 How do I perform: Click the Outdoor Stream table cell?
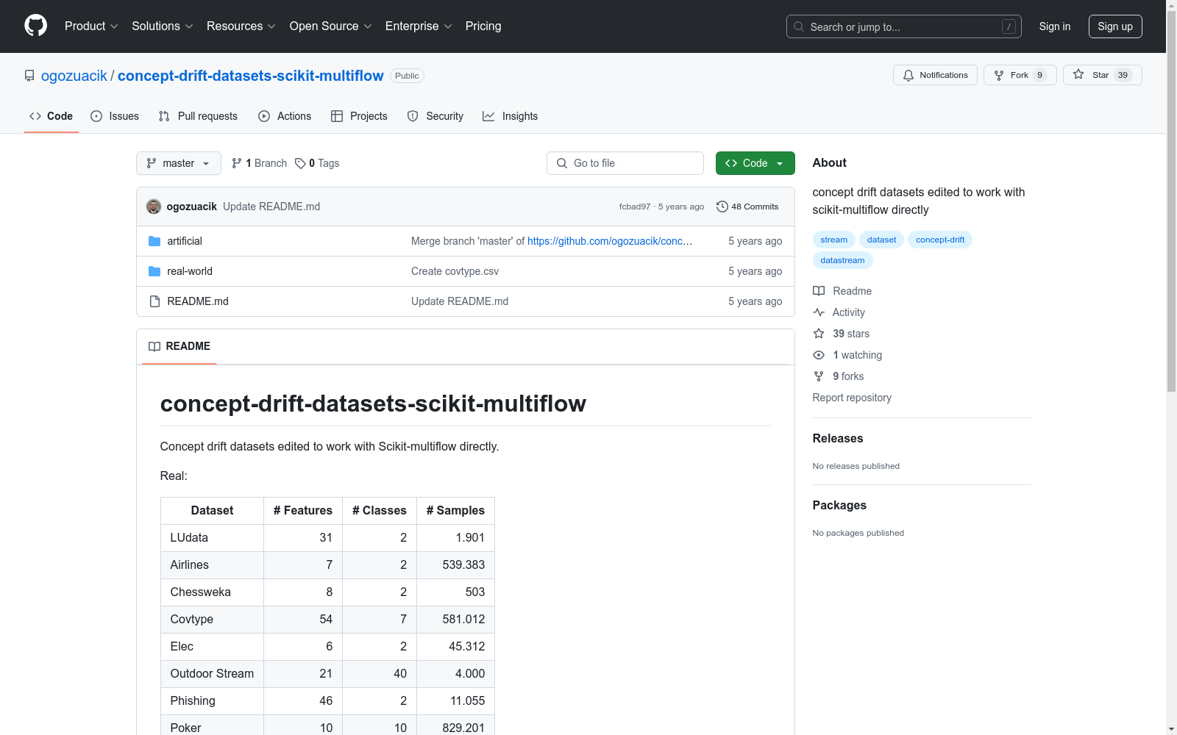[x=212, y=674]
